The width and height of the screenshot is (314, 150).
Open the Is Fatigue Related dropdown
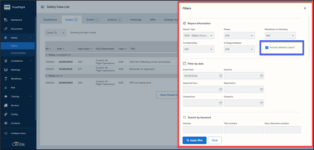tap(239, 49)
